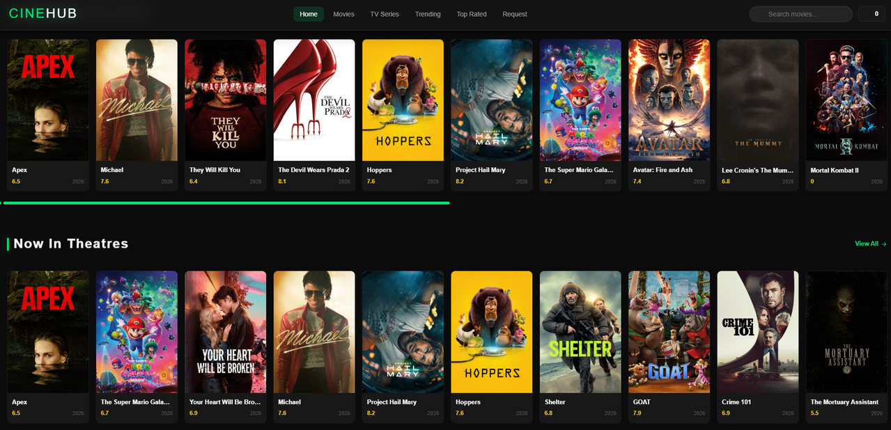Switch to the Trending page
891x430 pixels.
point(428,14)
